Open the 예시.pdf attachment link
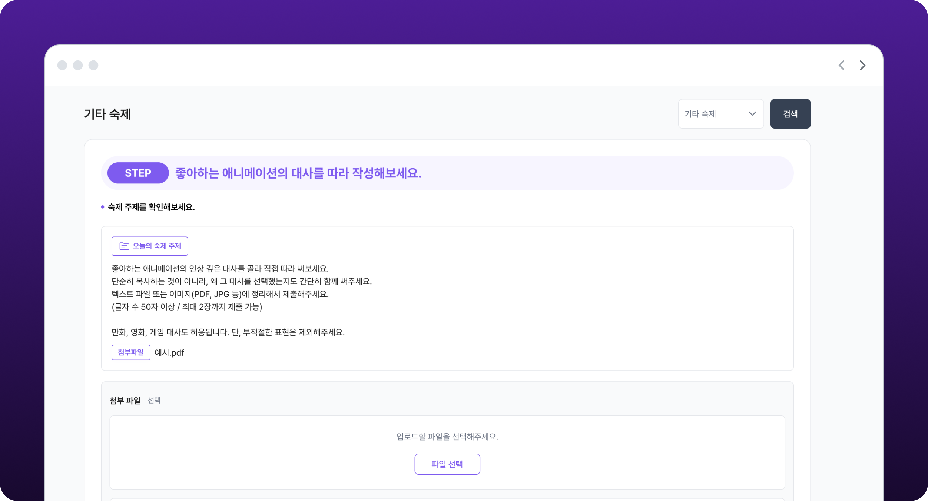Viewport: 928px width, 501px height. [x=169, y=353]
